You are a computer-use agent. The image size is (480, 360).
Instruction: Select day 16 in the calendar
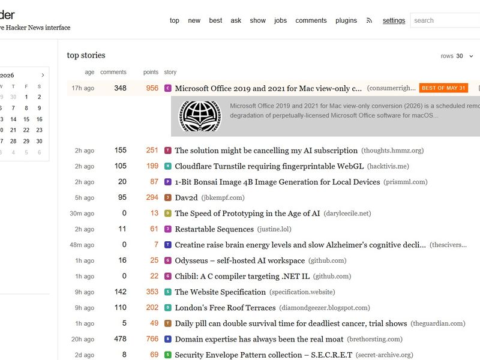(x=39, y=119)
